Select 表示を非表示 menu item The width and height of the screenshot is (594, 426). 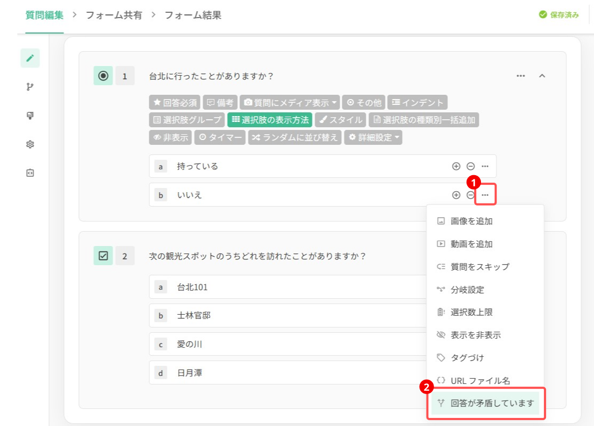click(485, 335)
